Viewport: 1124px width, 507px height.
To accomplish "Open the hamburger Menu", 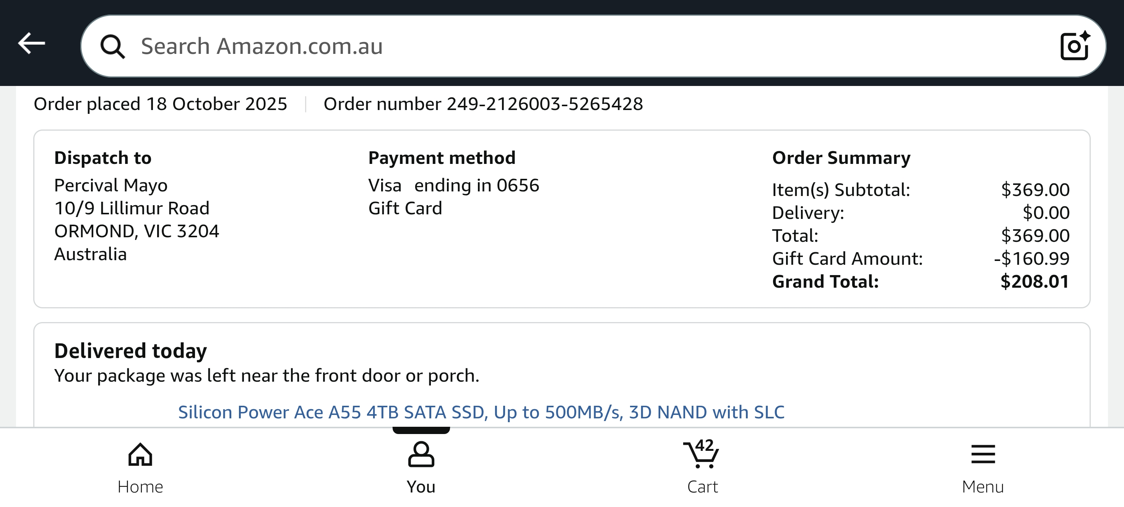I will tap(983, 467).
